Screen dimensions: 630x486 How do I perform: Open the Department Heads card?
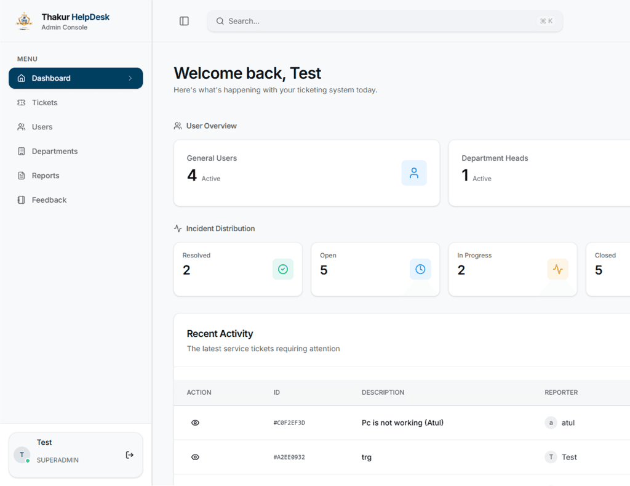pos(539,173)
